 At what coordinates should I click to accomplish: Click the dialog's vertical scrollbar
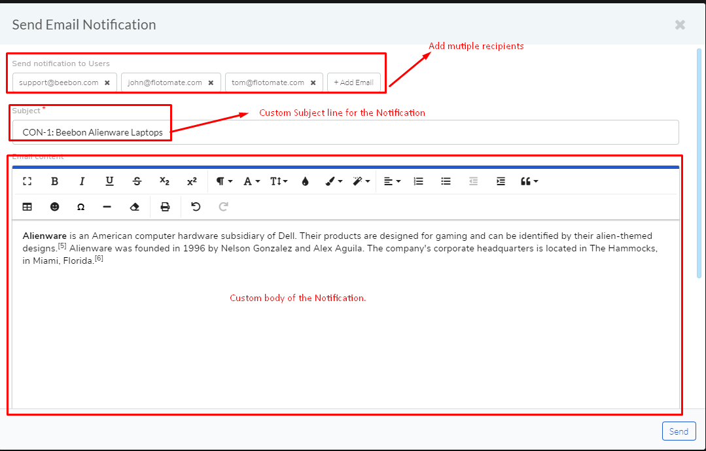[x=699, y=162]
